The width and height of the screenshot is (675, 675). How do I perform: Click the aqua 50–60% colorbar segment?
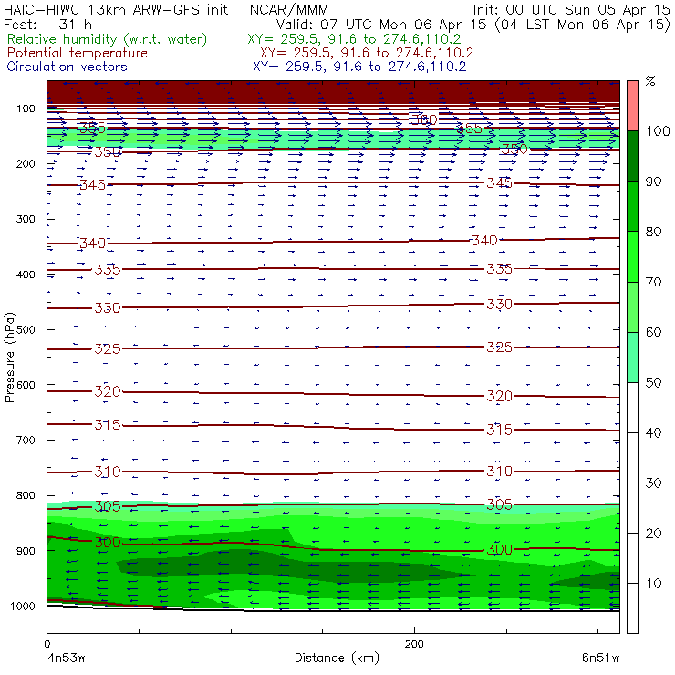(632, 358)
